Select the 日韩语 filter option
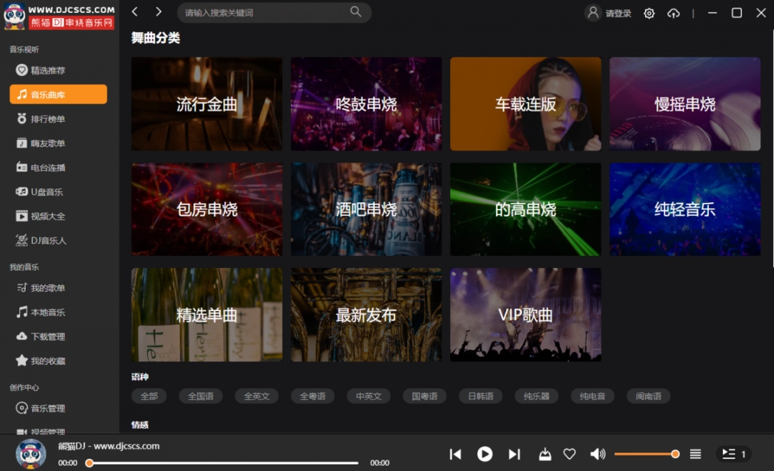Viewport: 774px width, 471px height. tap(480, 395)
